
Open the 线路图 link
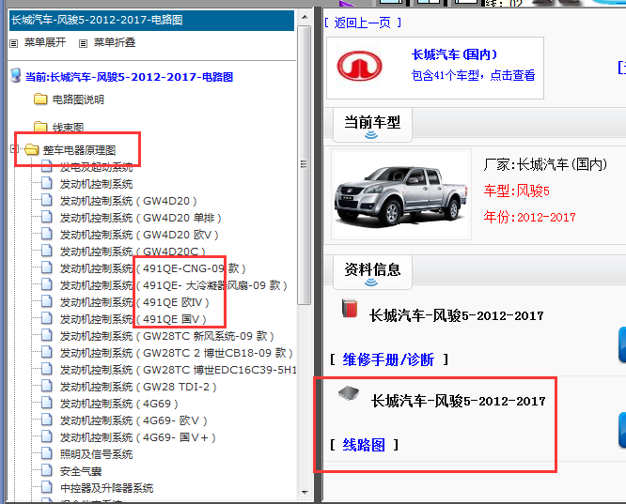(364, 445)
